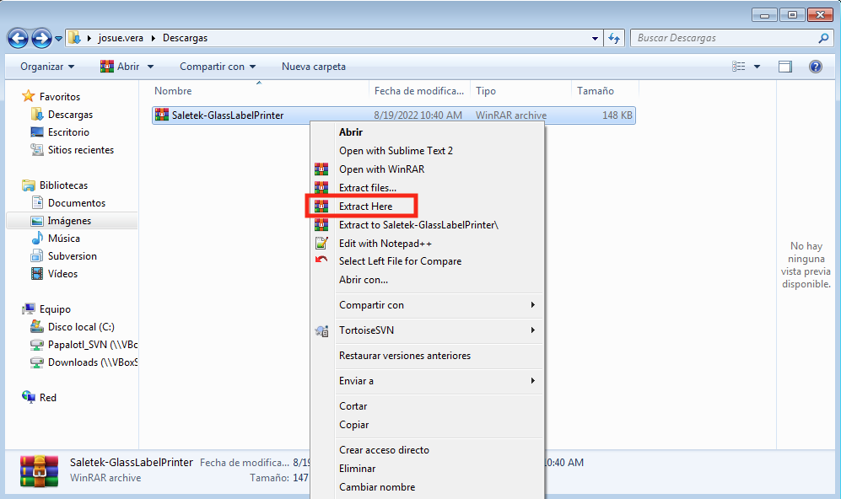This screenshot has height=499, width=841.
Task: Expand the view options dropdown arrow
Action: click(757, 67)
